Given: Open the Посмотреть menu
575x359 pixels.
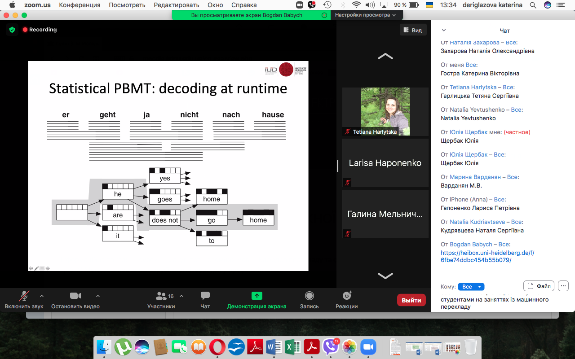Looking at the screenshot, I should [127, 5].
